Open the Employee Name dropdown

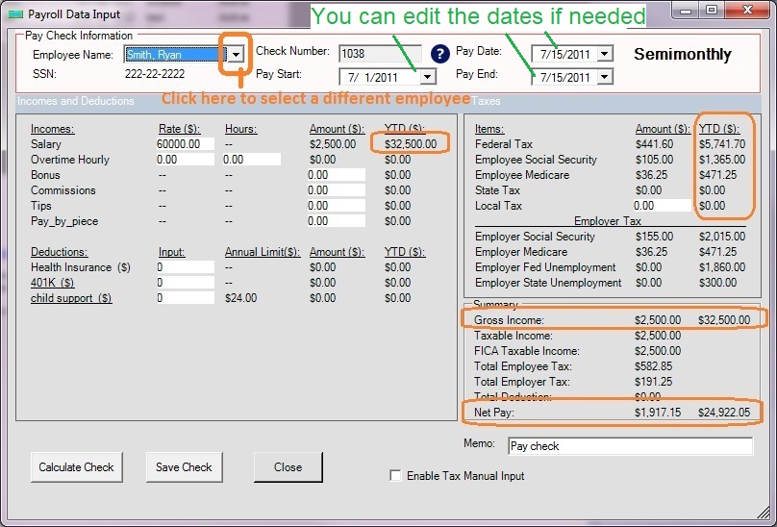pos(237,55)
